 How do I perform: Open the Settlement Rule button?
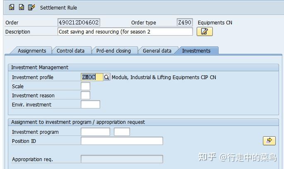[x=58, y=7]
